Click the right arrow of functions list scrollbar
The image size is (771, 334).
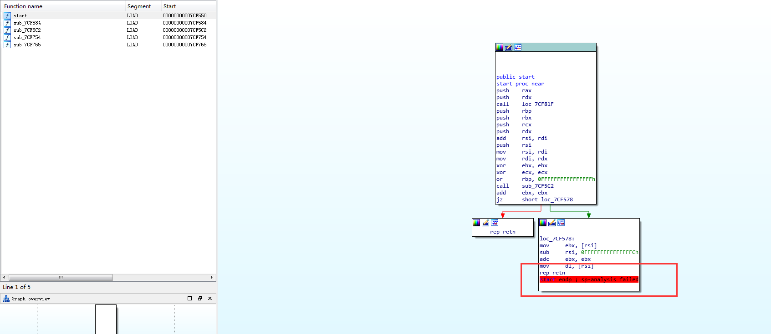[x=212, y=277]
